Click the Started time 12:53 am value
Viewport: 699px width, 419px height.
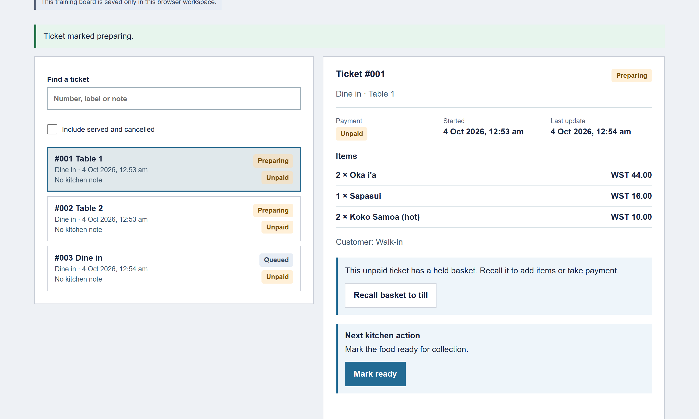tap(483, 132)
